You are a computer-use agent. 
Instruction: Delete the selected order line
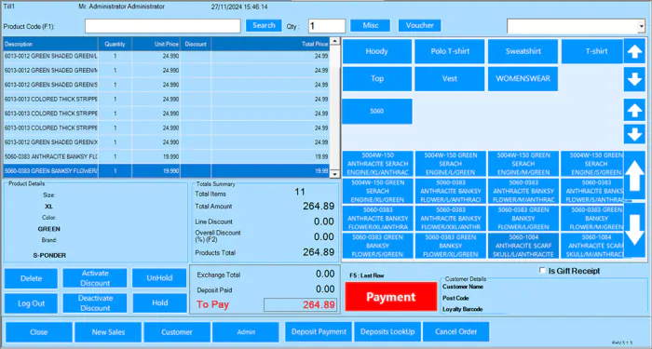point(31,278)
